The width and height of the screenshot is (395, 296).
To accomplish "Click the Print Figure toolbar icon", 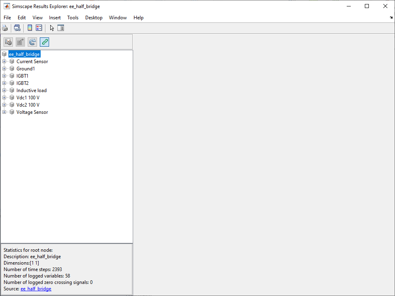I will pos(5,28).
